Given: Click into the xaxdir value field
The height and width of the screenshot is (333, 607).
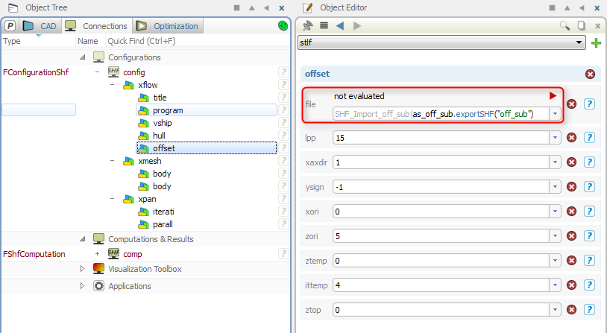Looking at the screenshot, I should 440,162.
